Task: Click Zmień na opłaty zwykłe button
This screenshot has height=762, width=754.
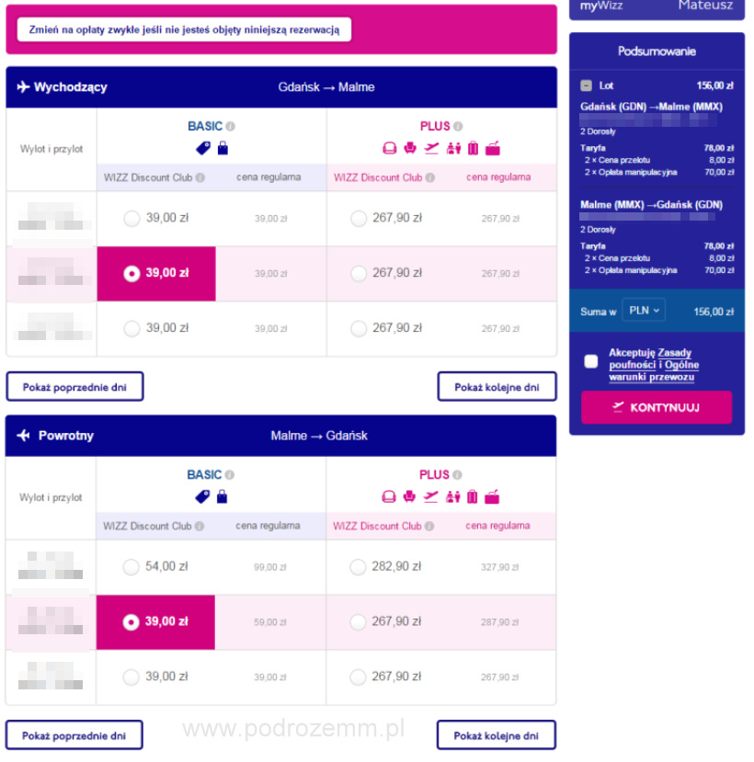Action: 184,29
